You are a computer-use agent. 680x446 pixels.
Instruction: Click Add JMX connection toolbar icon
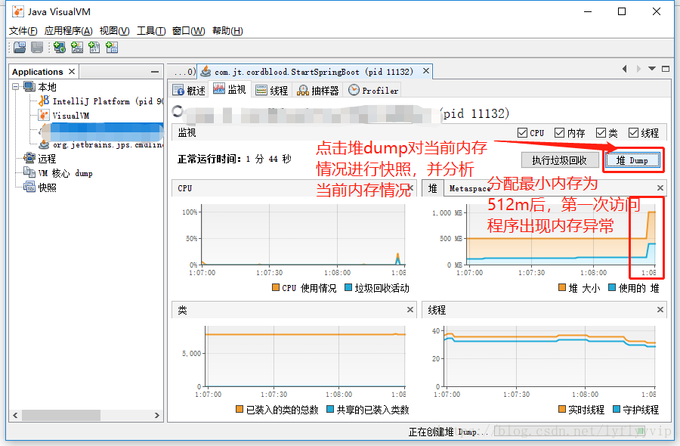[x=77, y=48]
